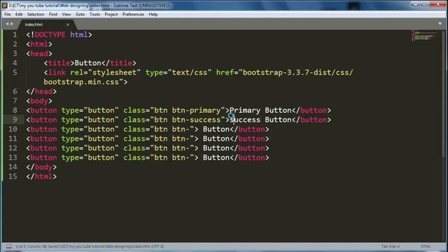Click line number 5 in the gutter
Viewport: 448px width, 252px height.
click(15, 73)
